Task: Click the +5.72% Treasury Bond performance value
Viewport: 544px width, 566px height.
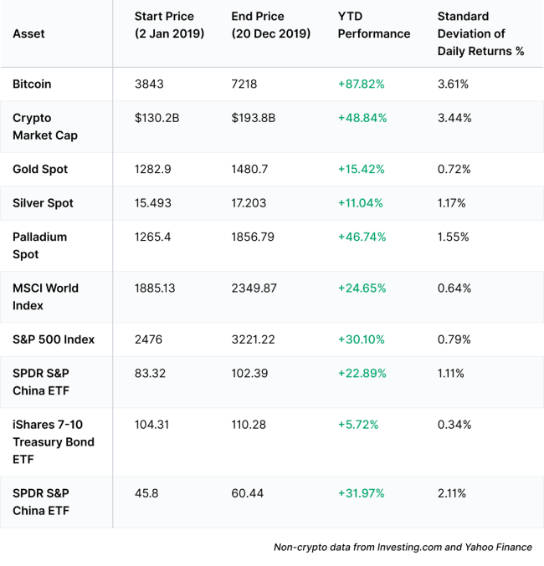Action: [358, 425]
